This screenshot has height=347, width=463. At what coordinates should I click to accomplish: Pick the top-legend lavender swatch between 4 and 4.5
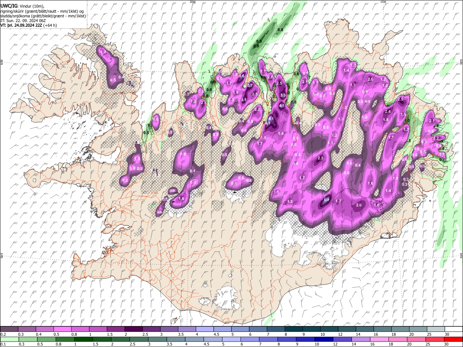(204, 329)
